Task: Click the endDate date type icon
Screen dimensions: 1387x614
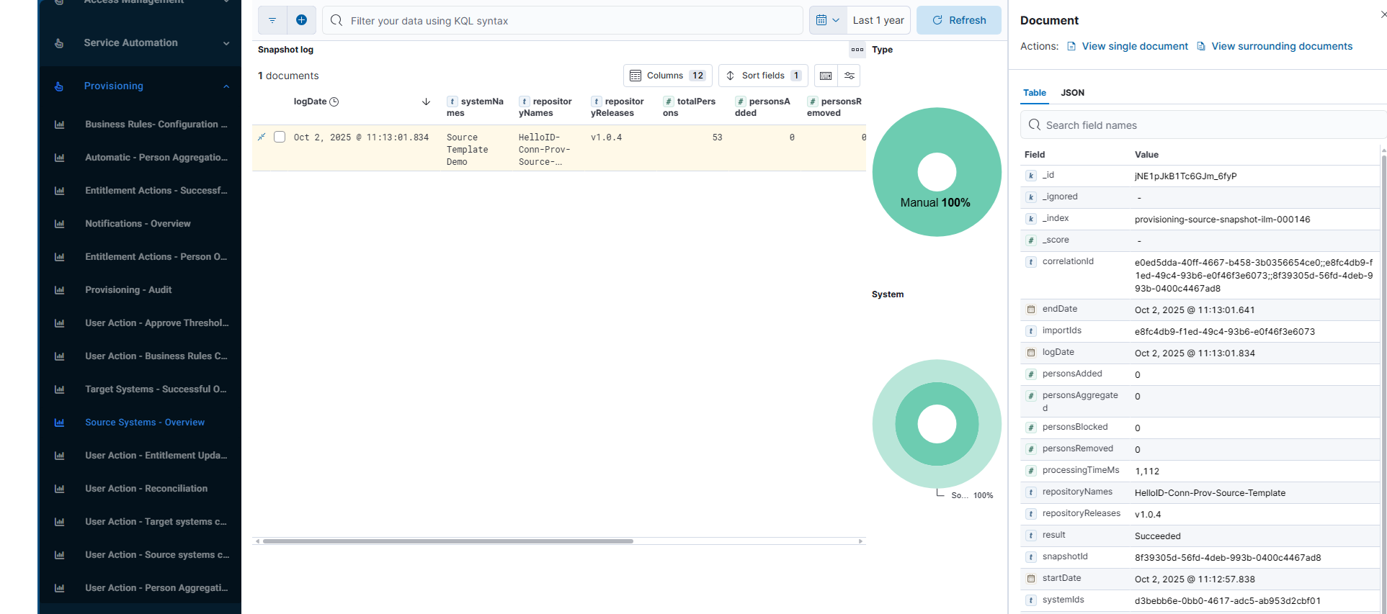Action: click(x=1031, y=310)
